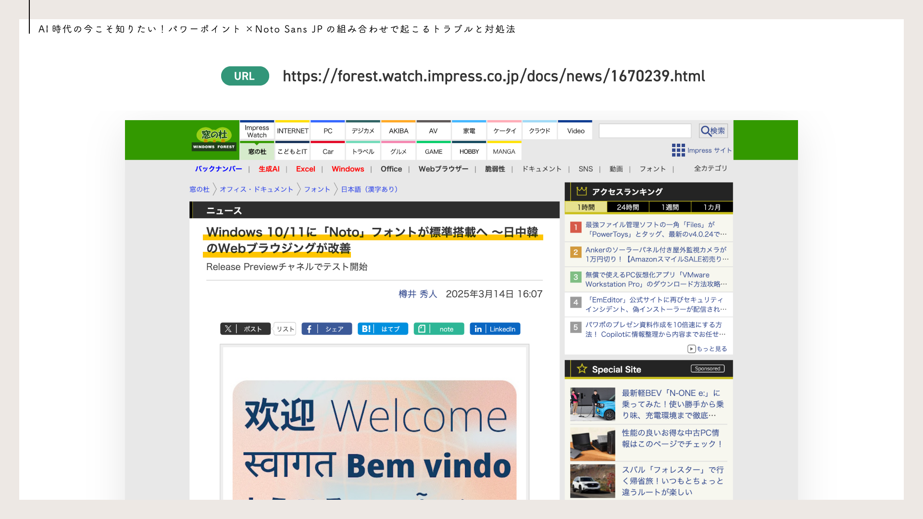
Task: Select the Windows navigation menu item
Action: [x=348, y=169]
